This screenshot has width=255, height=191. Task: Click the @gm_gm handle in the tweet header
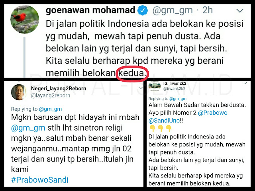pyautogui.click(x=173, y=10)
